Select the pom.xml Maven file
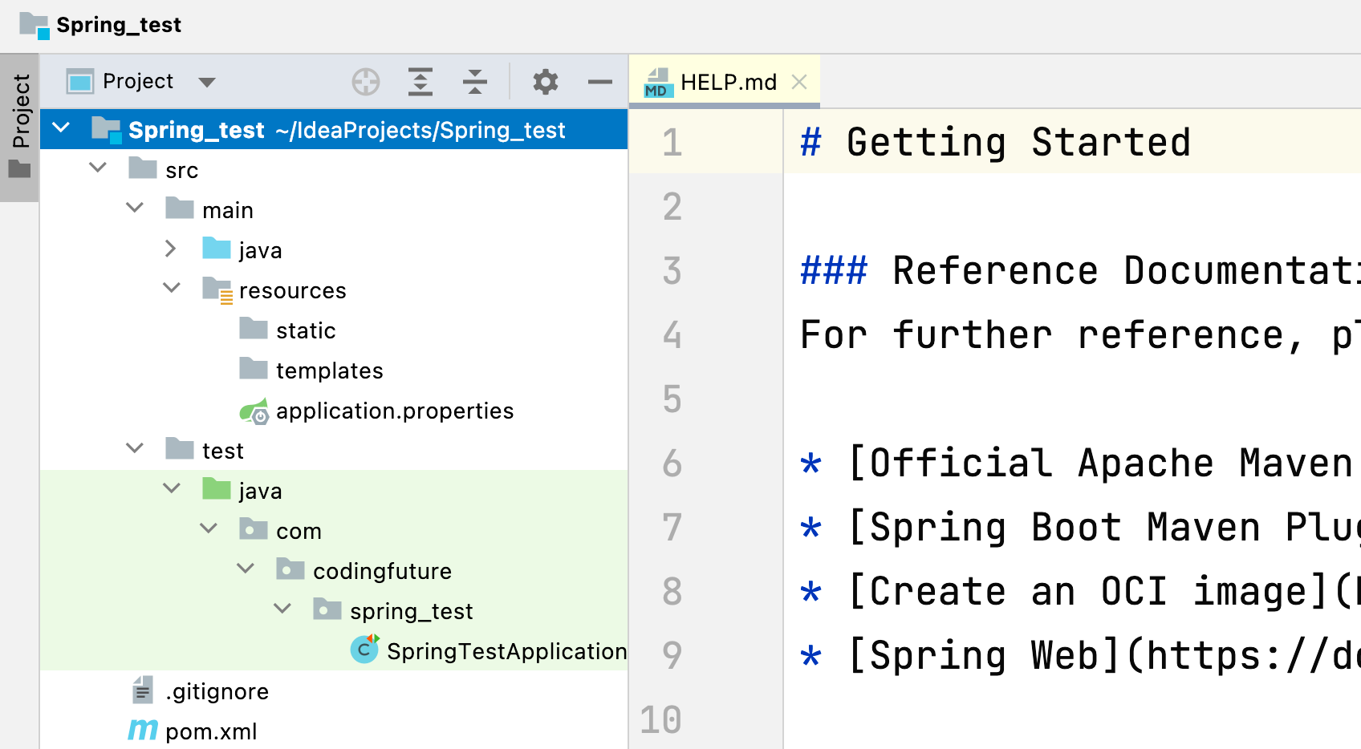This screenshot has height=749, width=1361. 210,731
